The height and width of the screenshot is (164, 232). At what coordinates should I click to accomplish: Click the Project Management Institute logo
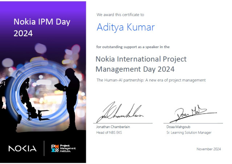[x=63, y=148]
